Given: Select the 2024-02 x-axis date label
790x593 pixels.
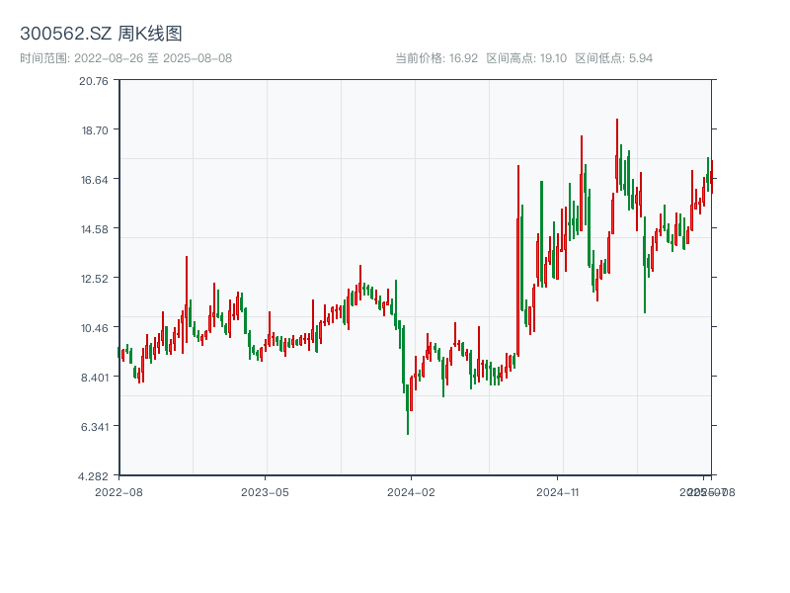Looking at the screenshot, I should [x=411, y=491].
